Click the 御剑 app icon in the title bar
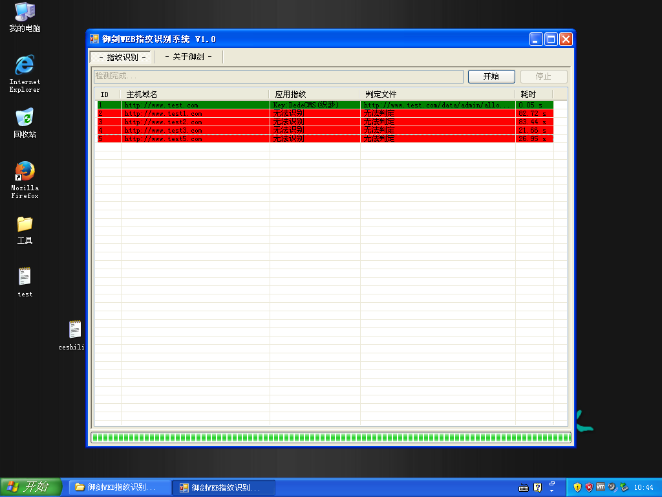662x497 pixels. click(94, 39)
